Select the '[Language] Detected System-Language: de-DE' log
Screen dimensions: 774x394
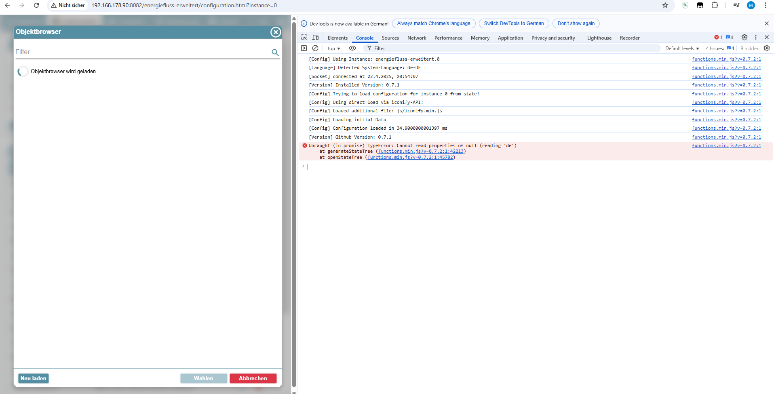click(x=365, y=68)
